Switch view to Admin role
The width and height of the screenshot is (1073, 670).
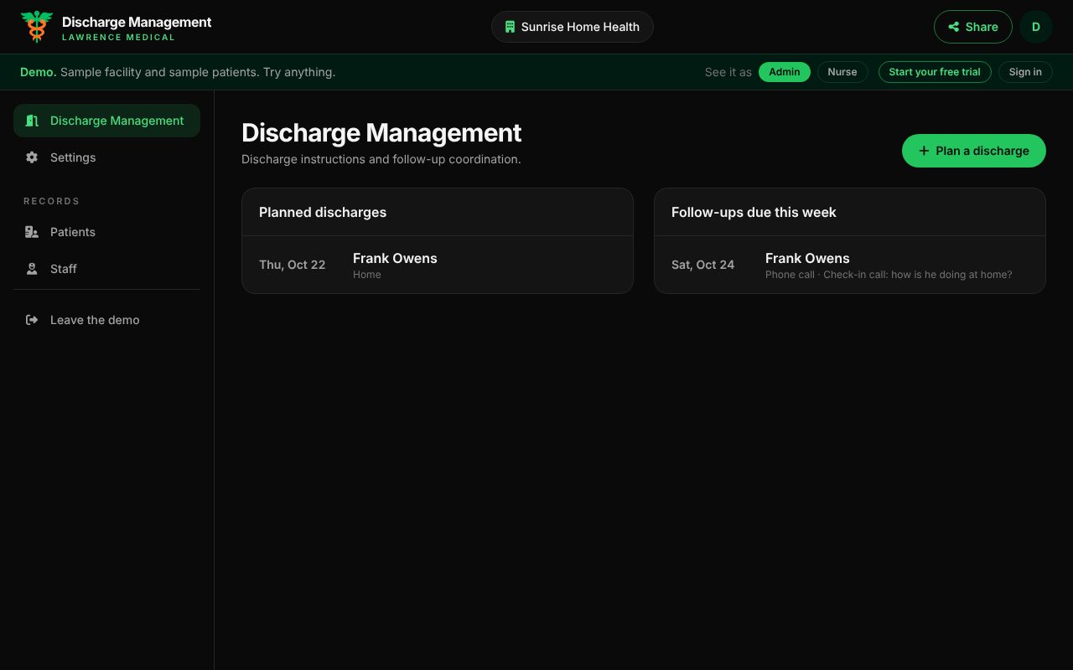pyautogui.click(x=785, y=72)
